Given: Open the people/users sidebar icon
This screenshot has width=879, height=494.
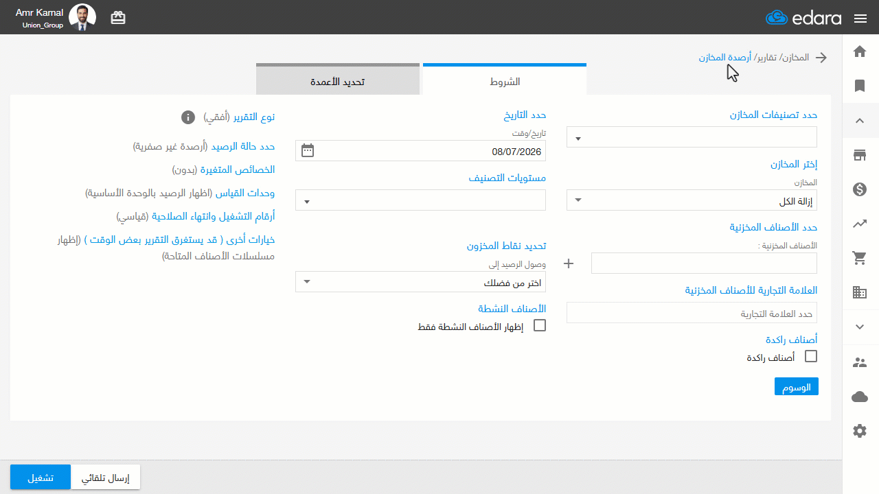Looking at the screenshot, I should click(860, 362).
